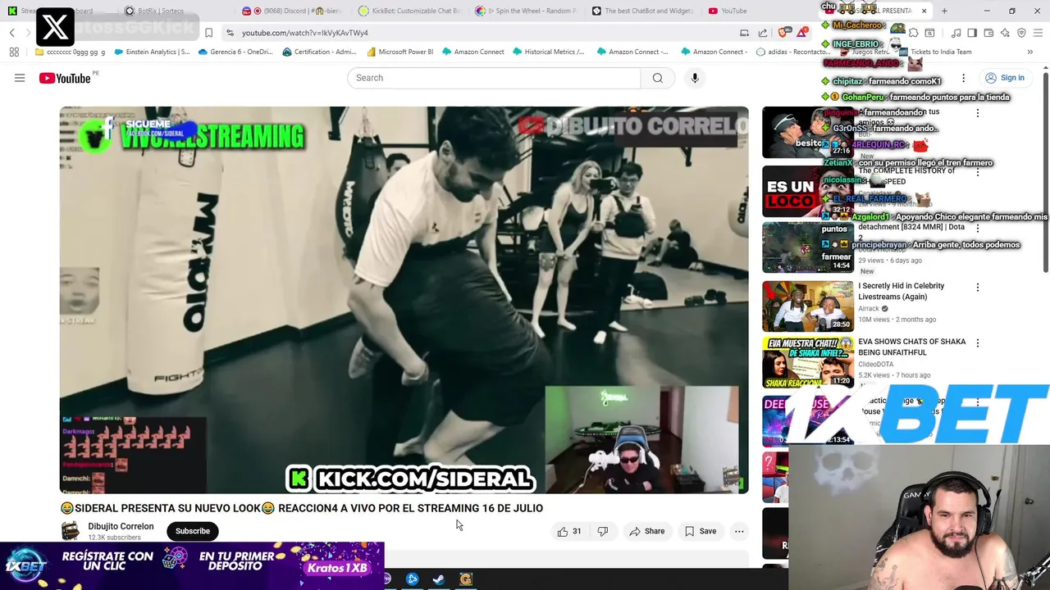Switch to the KickBot Customizable Chat tab
Image resolution: width=1050 pixels, height=590 pixels.
click(410, 11)
